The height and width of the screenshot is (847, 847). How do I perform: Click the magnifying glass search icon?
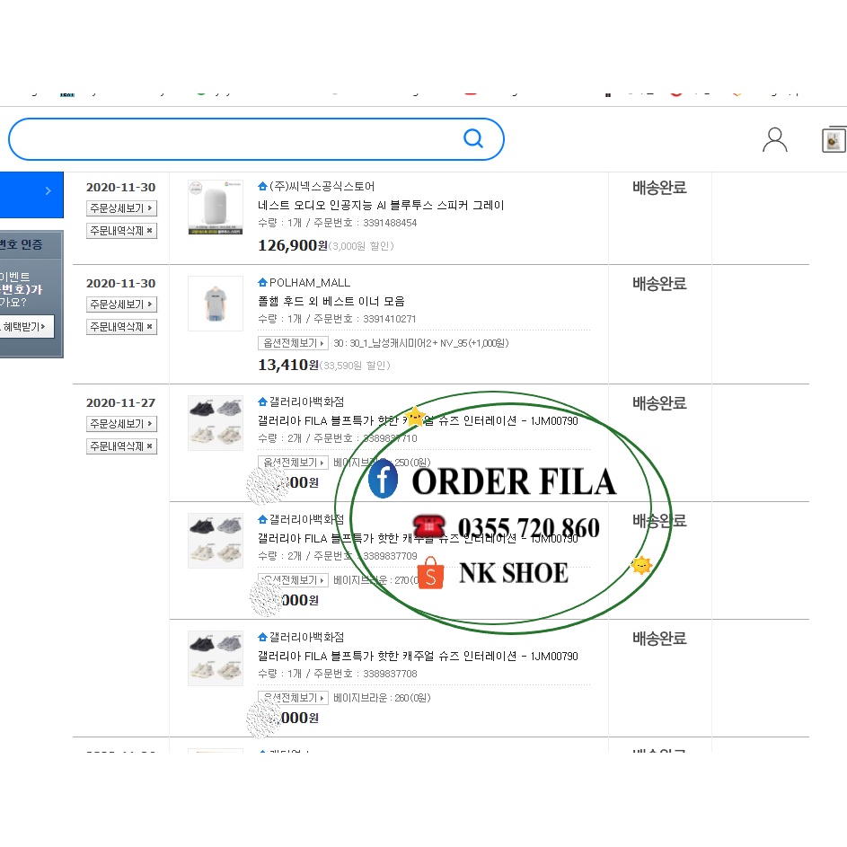click(x=473, y=139)
